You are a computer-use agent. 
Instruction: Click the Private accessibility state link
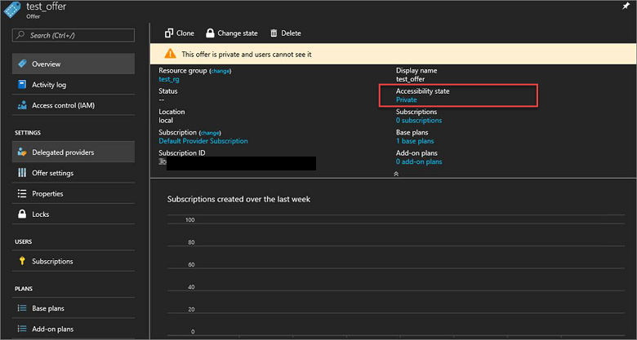406,100
